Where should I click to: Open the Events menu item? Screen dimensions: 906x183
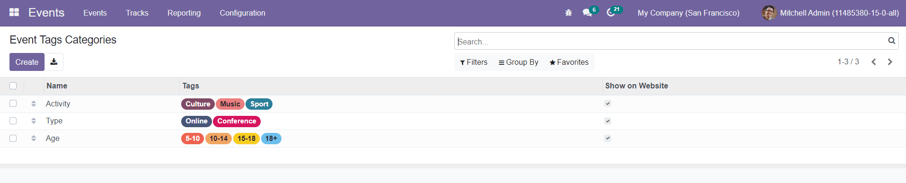pos(95,13)
